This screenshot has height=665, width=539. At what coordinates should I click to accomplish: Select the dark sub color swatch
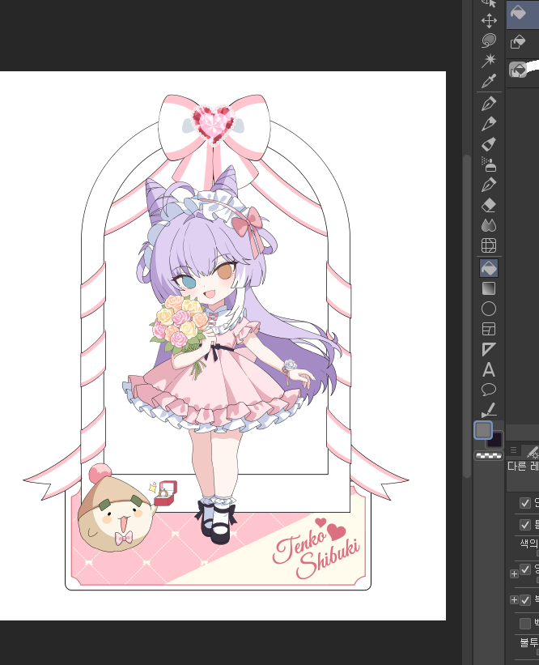pyautogui.click(x=495, y=441)
